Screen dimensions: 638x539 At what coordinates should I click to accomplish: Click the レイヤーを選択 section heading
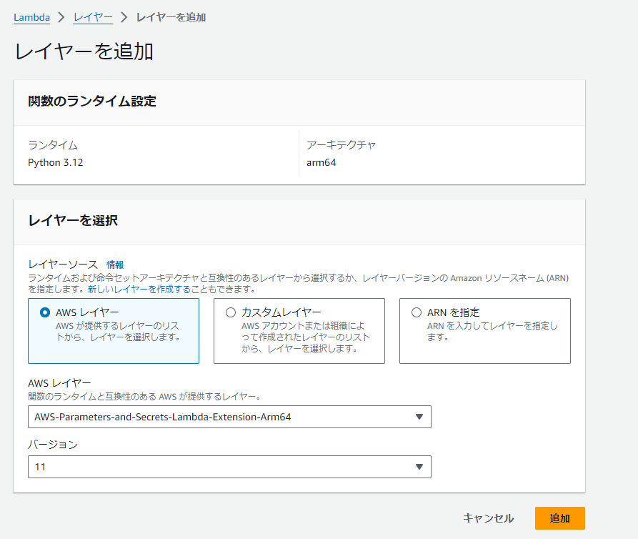pyautogui.click(x=73, y=220)
